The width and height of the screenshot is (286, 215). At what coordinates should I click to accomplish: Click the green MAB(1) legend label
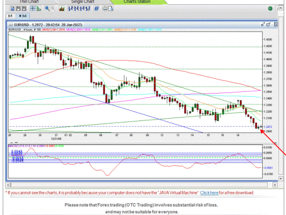click(103, 30)
